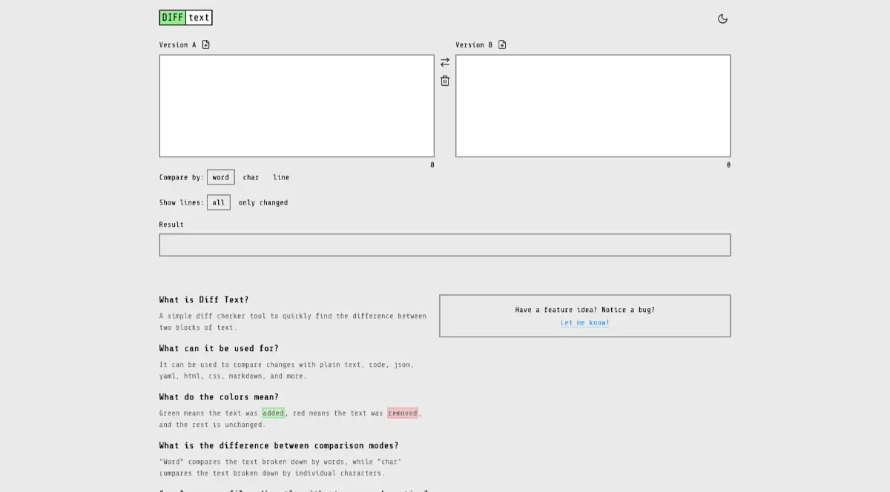This screenshot has height=492, width=890.
Task: Show all lines in the result
Action: (218, 202)
